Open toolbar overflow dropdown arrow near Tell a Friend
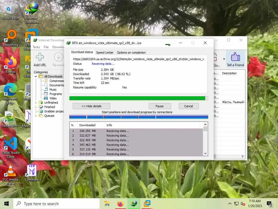 pyautogui.click(x=224, y=59)
